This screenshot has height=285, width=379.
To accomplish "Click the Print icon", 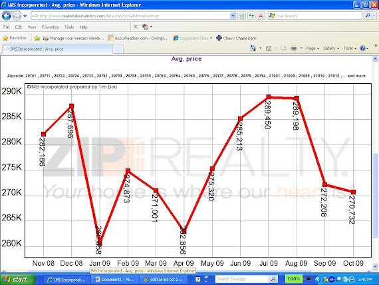I will [x=294, y=49].
